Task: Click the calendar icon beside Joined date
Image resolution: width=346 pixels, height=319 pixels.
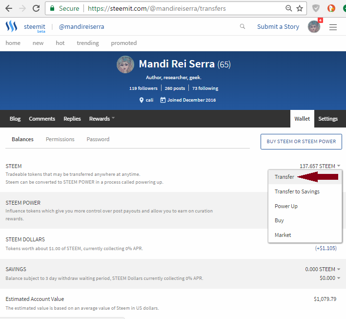Action: (x=163, y=100)
